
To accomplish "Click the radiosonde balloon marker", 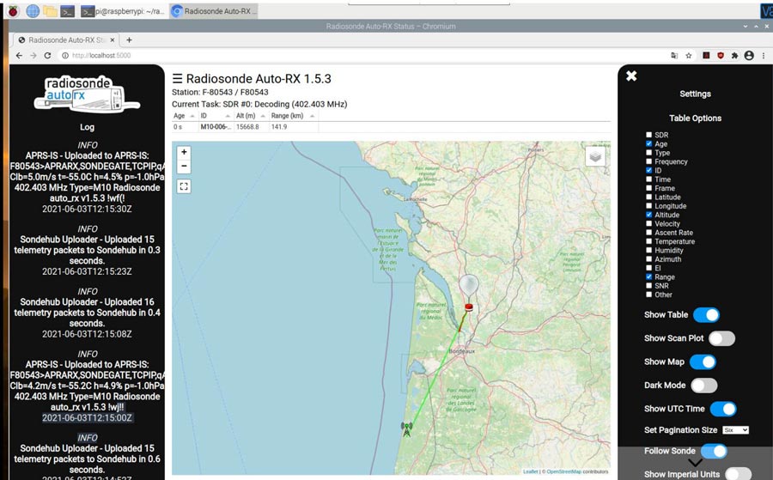I will 468,285.
